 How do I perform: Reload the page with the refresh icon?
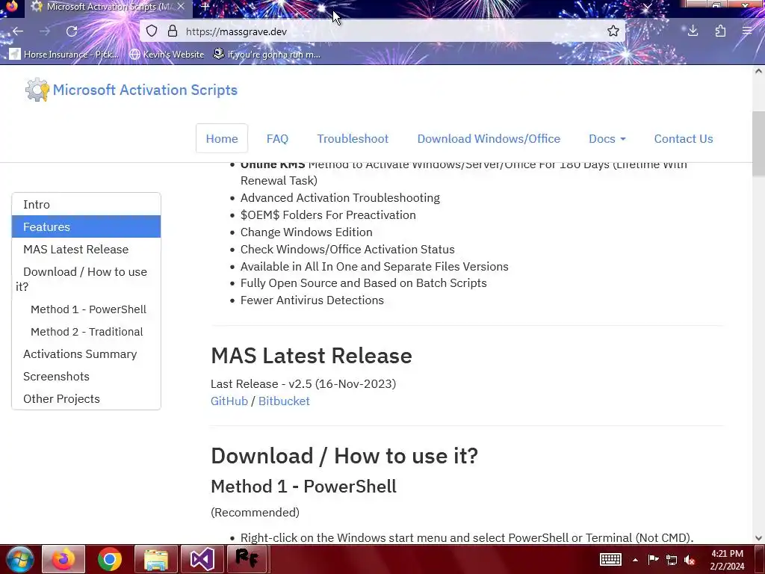(72, 31)
